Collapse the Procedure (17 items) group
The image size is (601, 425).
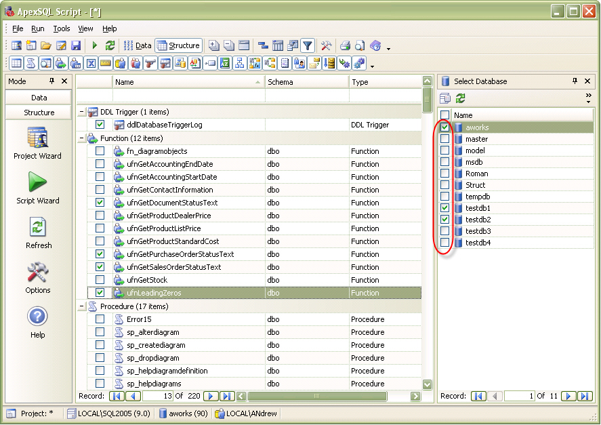81,306
